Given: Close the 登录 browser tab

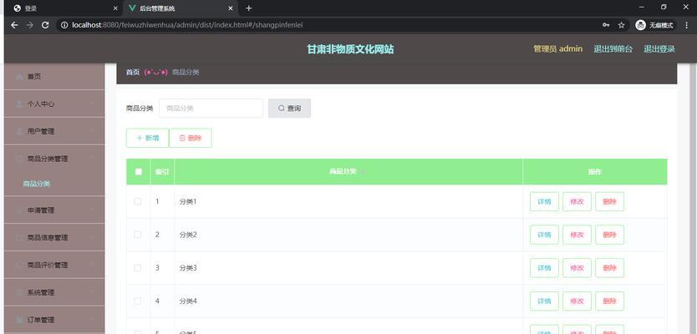Looking at the screenshot, I should tap(115, 8).
